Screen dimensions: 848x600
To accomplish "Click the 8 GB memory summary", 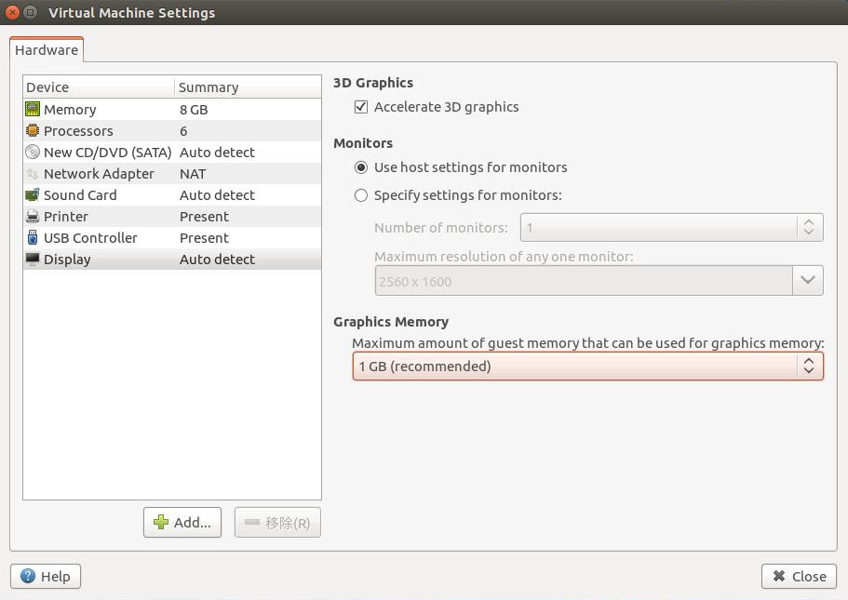I will coord(194,110).
